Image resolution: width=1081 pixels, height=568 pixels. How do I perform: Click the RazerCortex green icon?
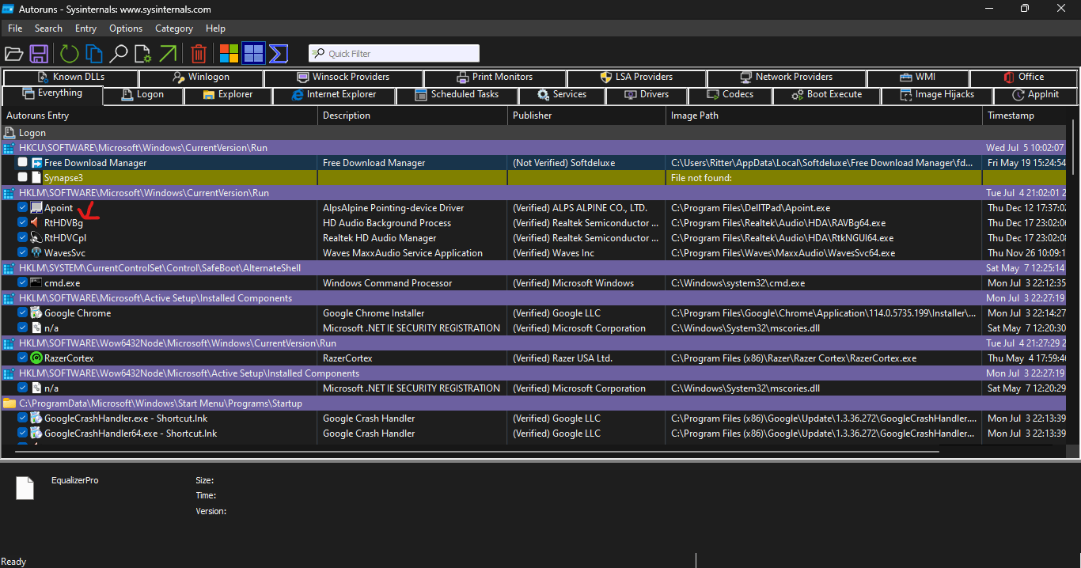click(36, 358)
